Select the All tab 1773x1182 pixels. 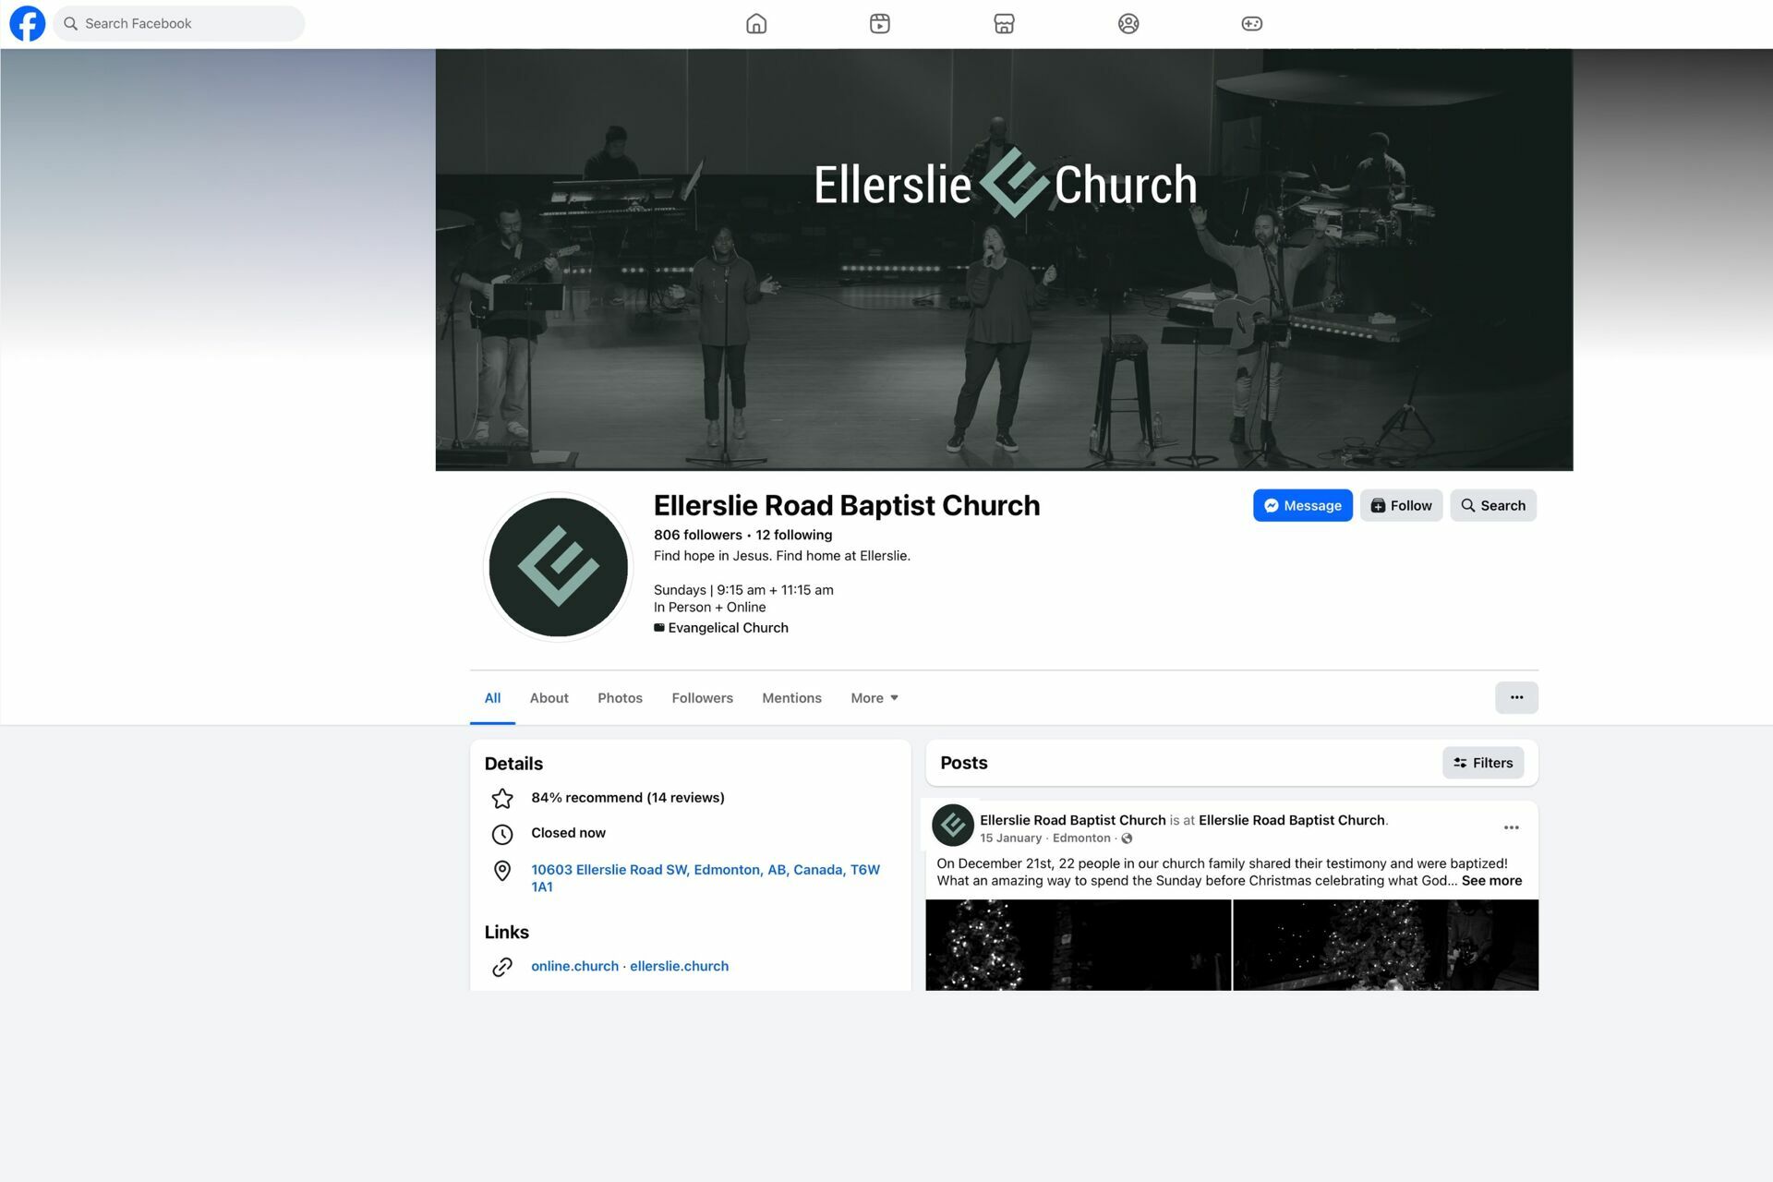click(x=492, y=698)
